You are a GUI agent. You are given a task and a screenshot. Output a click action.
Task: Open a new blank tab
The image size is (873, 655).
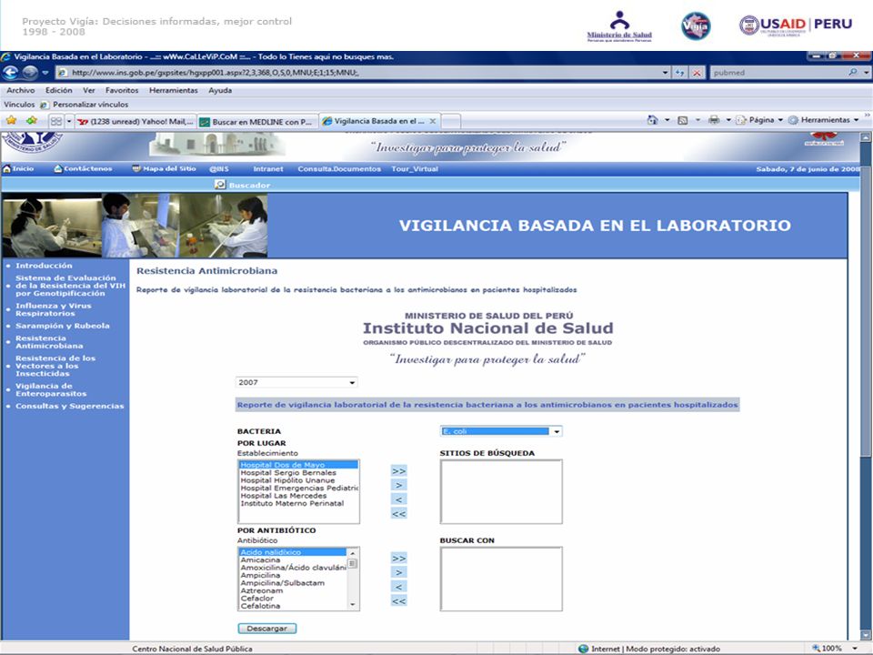pyautogui.click(x=451, y=121)
